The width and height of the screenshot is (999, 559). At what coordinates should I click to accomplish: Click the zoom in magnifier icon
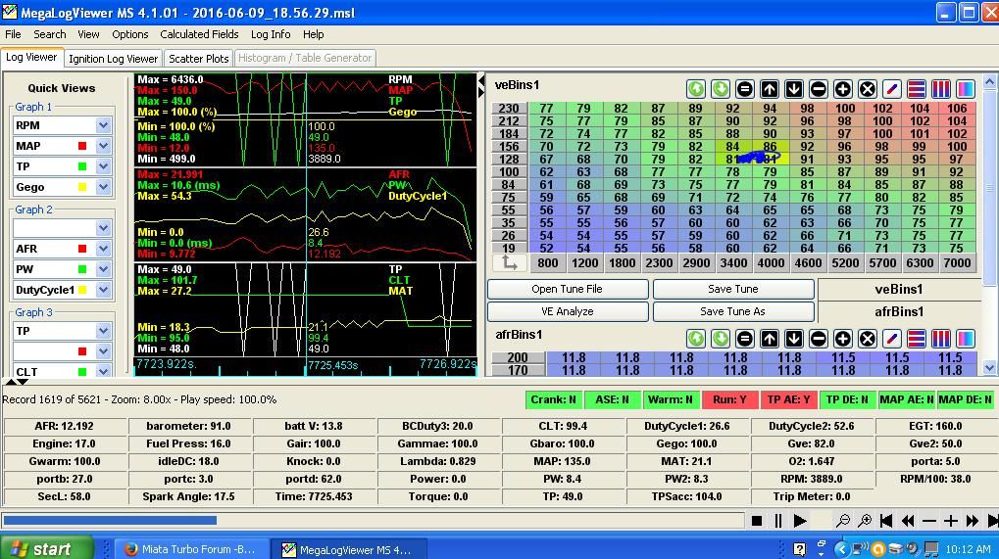tap(865, 521)
